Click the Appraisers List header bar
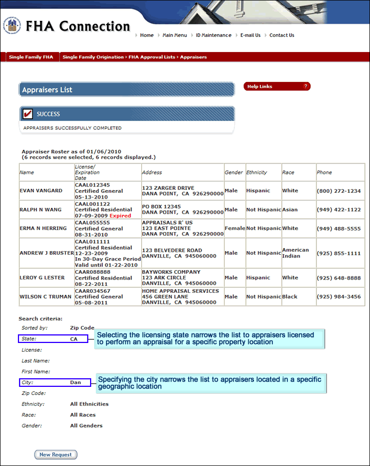This screenshot has height=466, width=370. coord(127,90)
